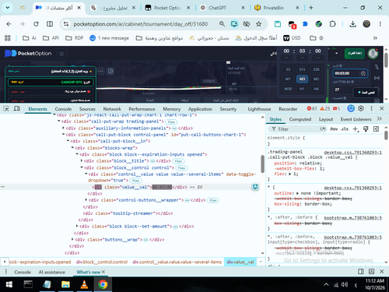
Task: Select the H1 expiration time option
Action: tap(302, 89)
